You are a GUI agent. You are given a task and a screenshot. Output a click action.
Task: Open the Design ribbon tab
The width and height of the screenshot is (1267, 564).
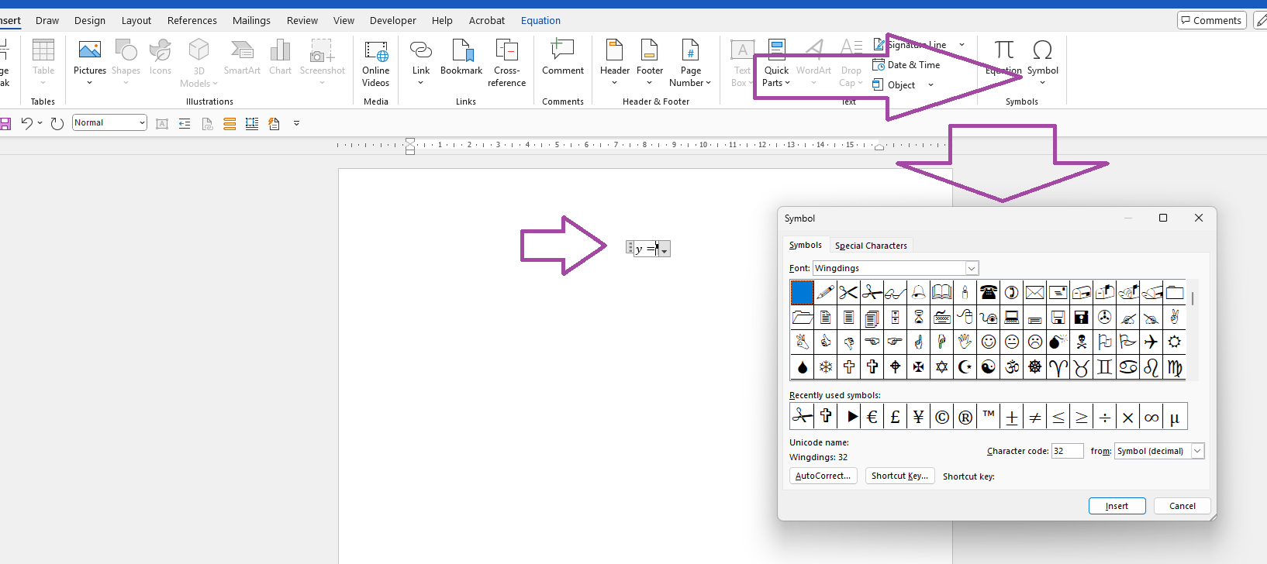point(90,20)
